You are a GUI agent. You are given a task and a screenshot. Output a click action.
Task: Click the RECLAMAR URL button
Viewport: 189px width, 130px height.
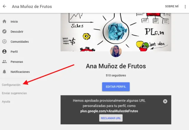click(x=111, y=118)
